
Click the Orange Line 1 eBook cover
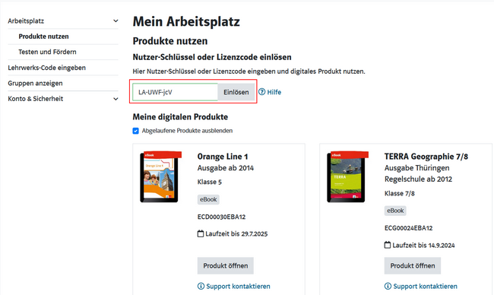coord(160,177)
